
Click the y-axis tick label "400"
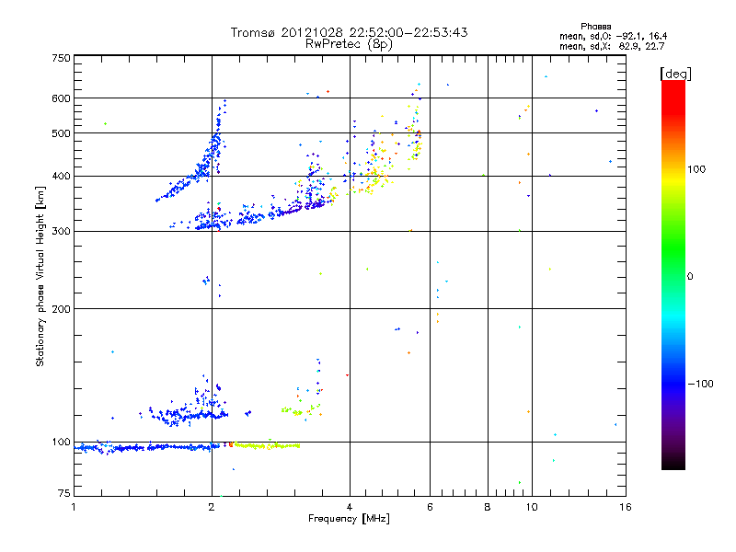coord(61,176)
